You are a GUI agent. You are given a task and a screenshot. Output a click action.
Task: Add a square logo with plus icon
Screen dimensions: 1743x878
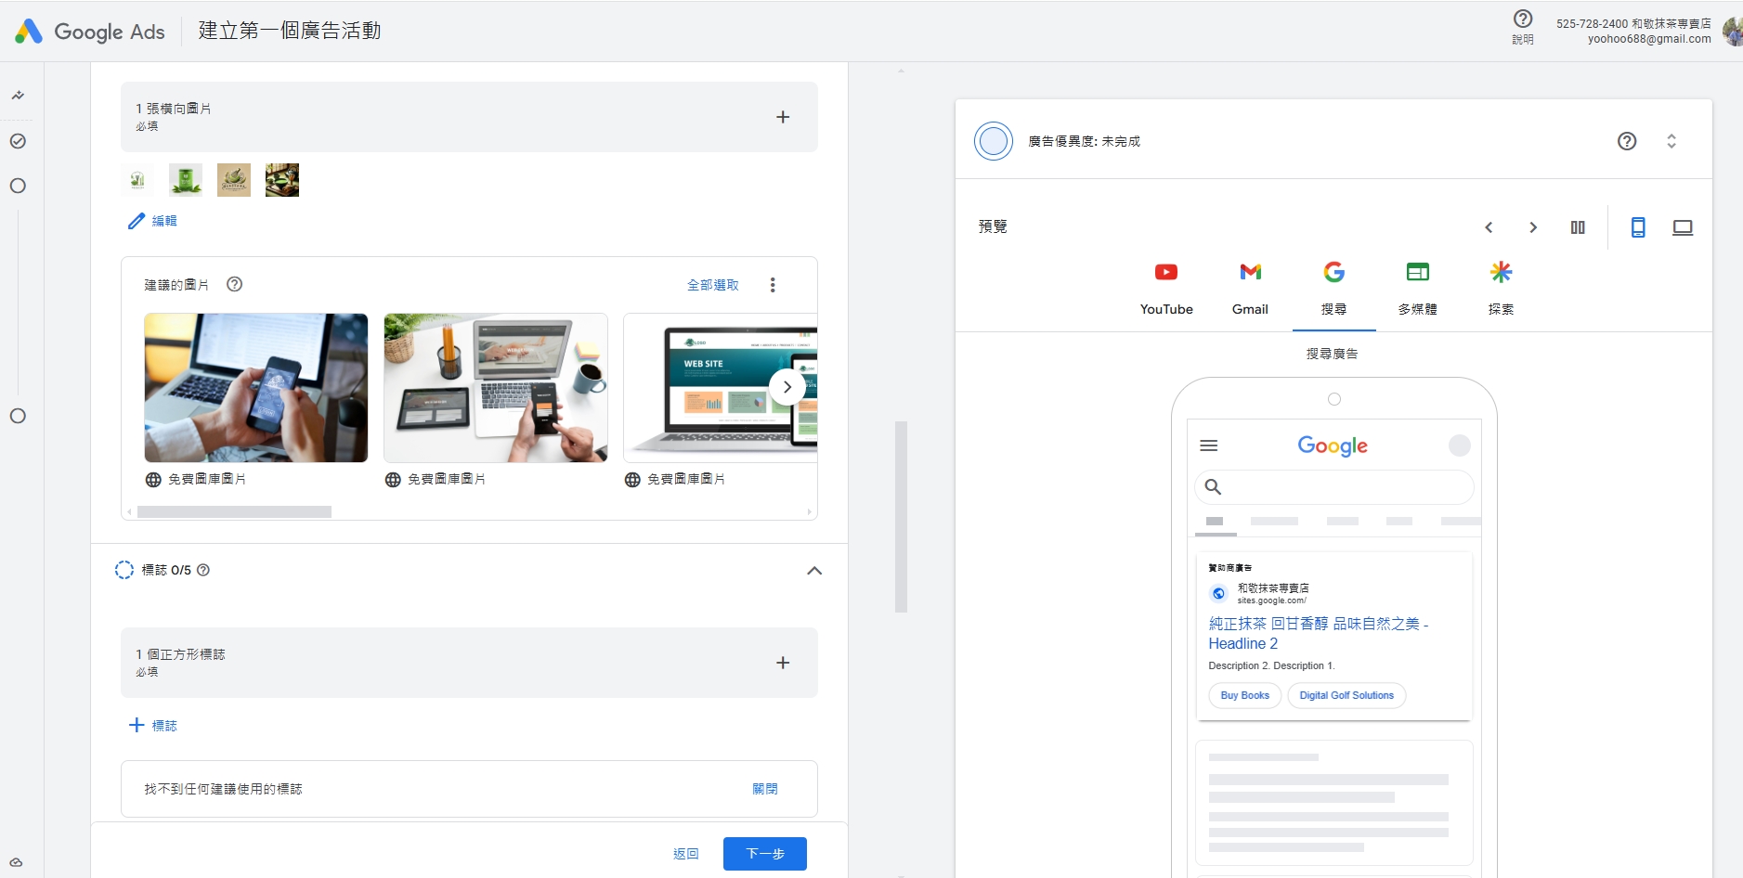pos(783,663)
